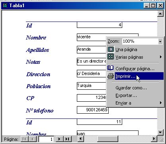Image resolution: width=166 pixels, height=144 pixels.
Task: Click vertical scrollbar down arrow
Action: click(x=160, y=132)
